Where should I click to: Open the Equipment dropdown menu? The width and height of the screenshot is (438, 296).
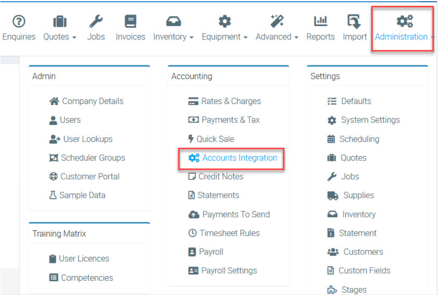pos(225,37)
